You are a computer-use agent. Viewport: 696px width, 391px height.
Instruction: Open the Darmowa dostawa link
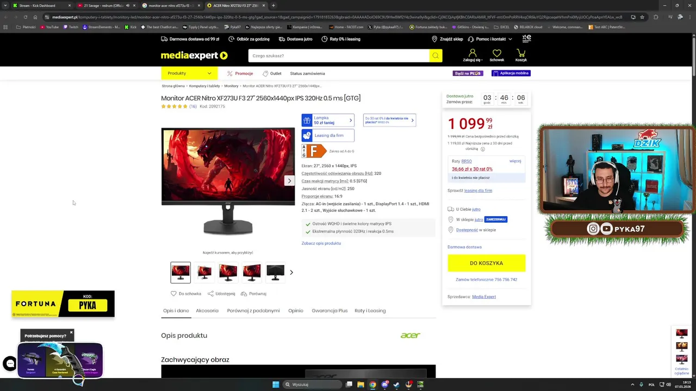point(464,247)
